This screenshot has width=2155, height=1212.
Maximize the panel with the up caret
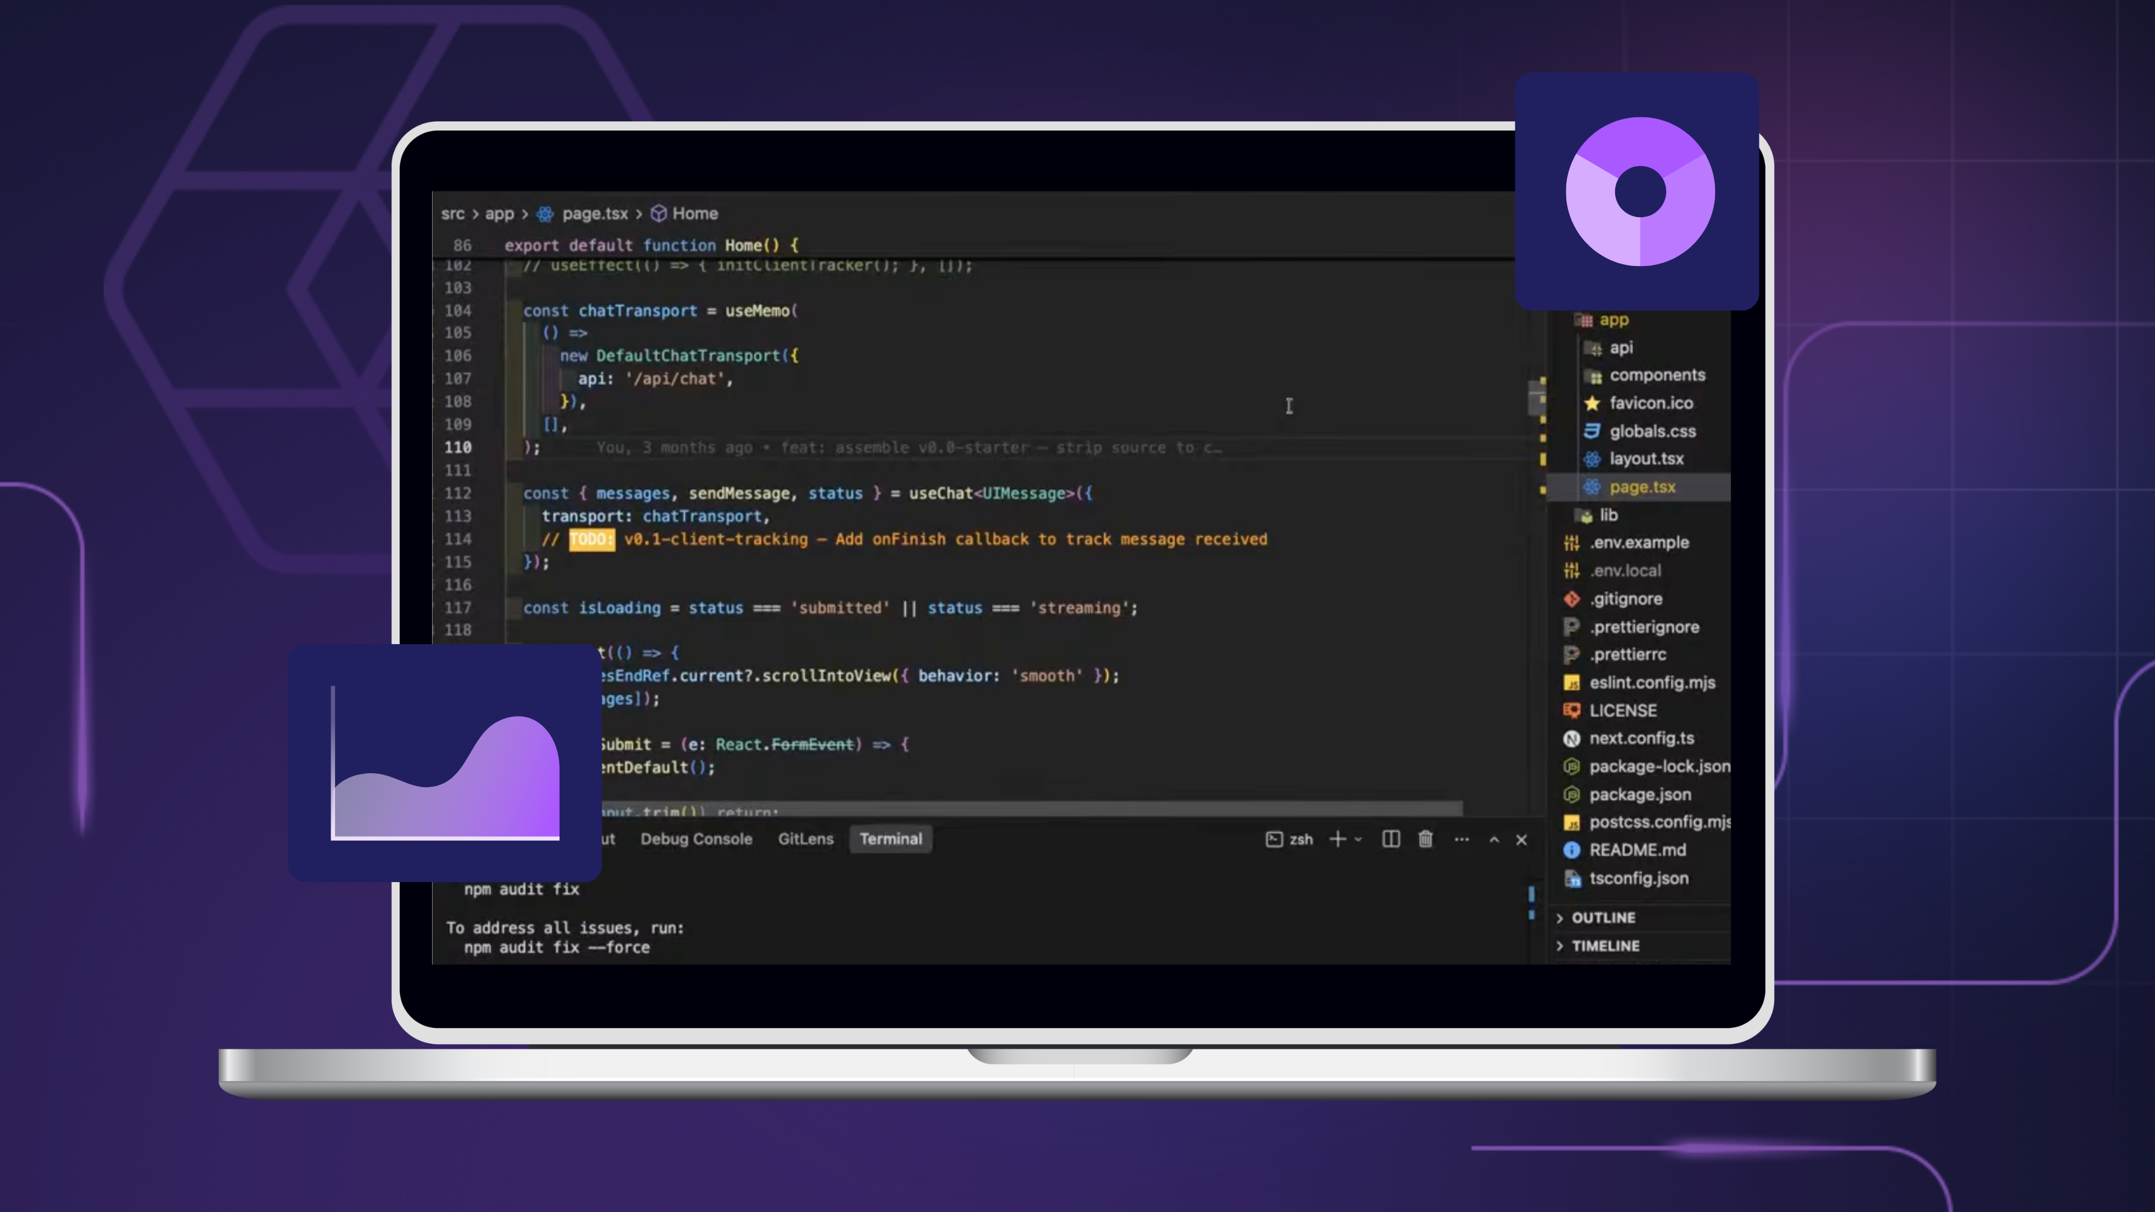click(1494, 839)
